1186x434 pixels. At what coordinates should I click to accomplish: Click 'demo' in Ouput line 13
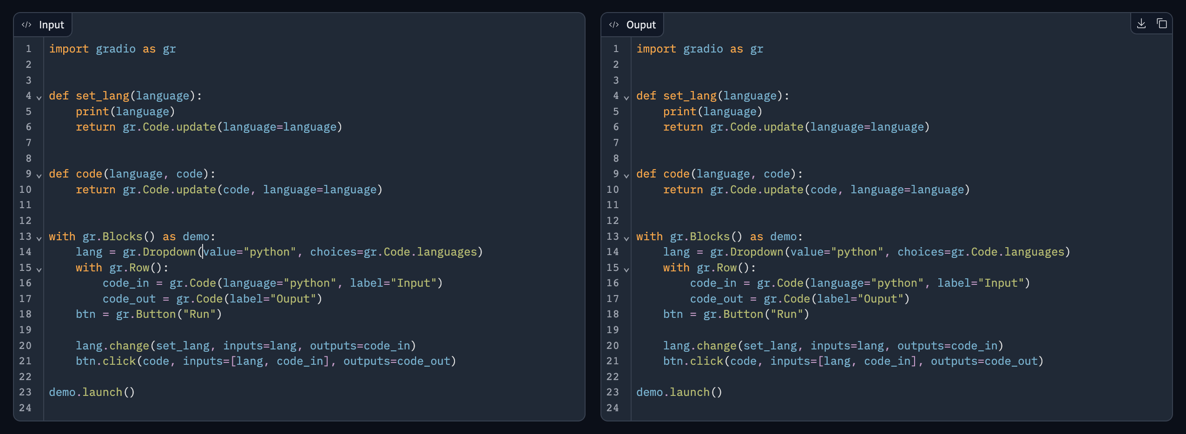[x=784, y=237]
